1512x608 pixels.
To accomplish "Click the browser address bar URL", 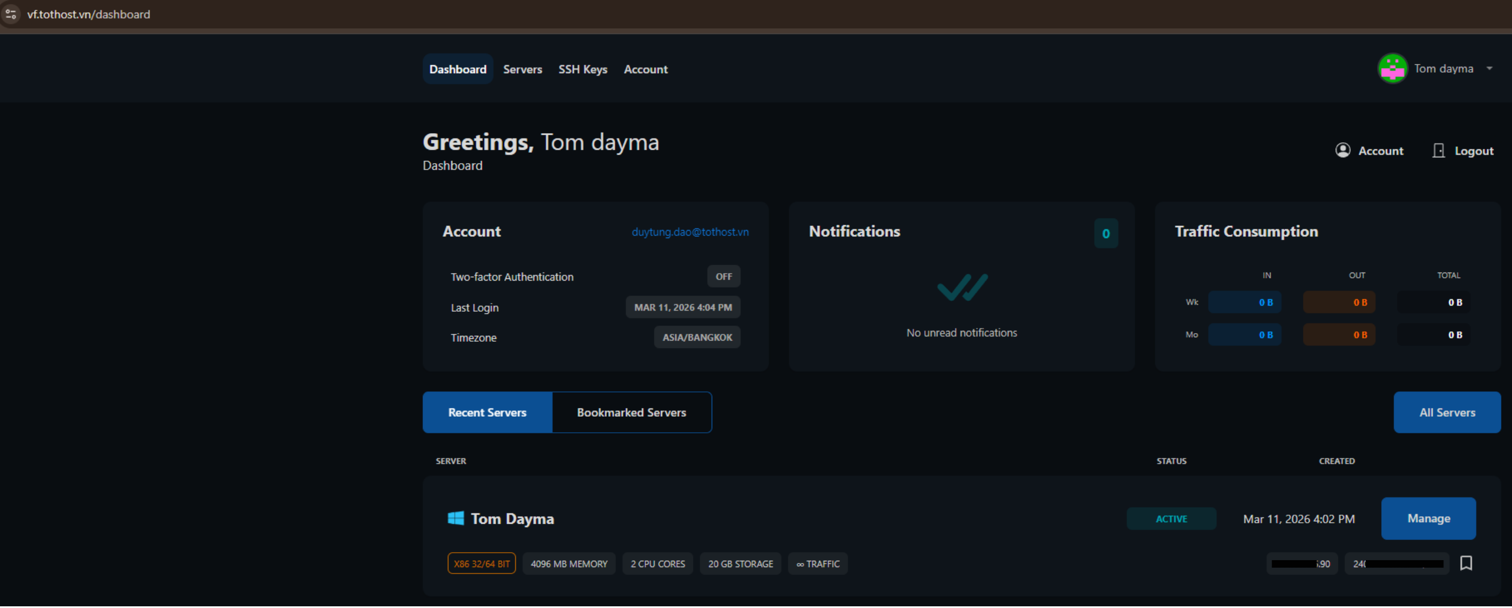I will (89, 14).
